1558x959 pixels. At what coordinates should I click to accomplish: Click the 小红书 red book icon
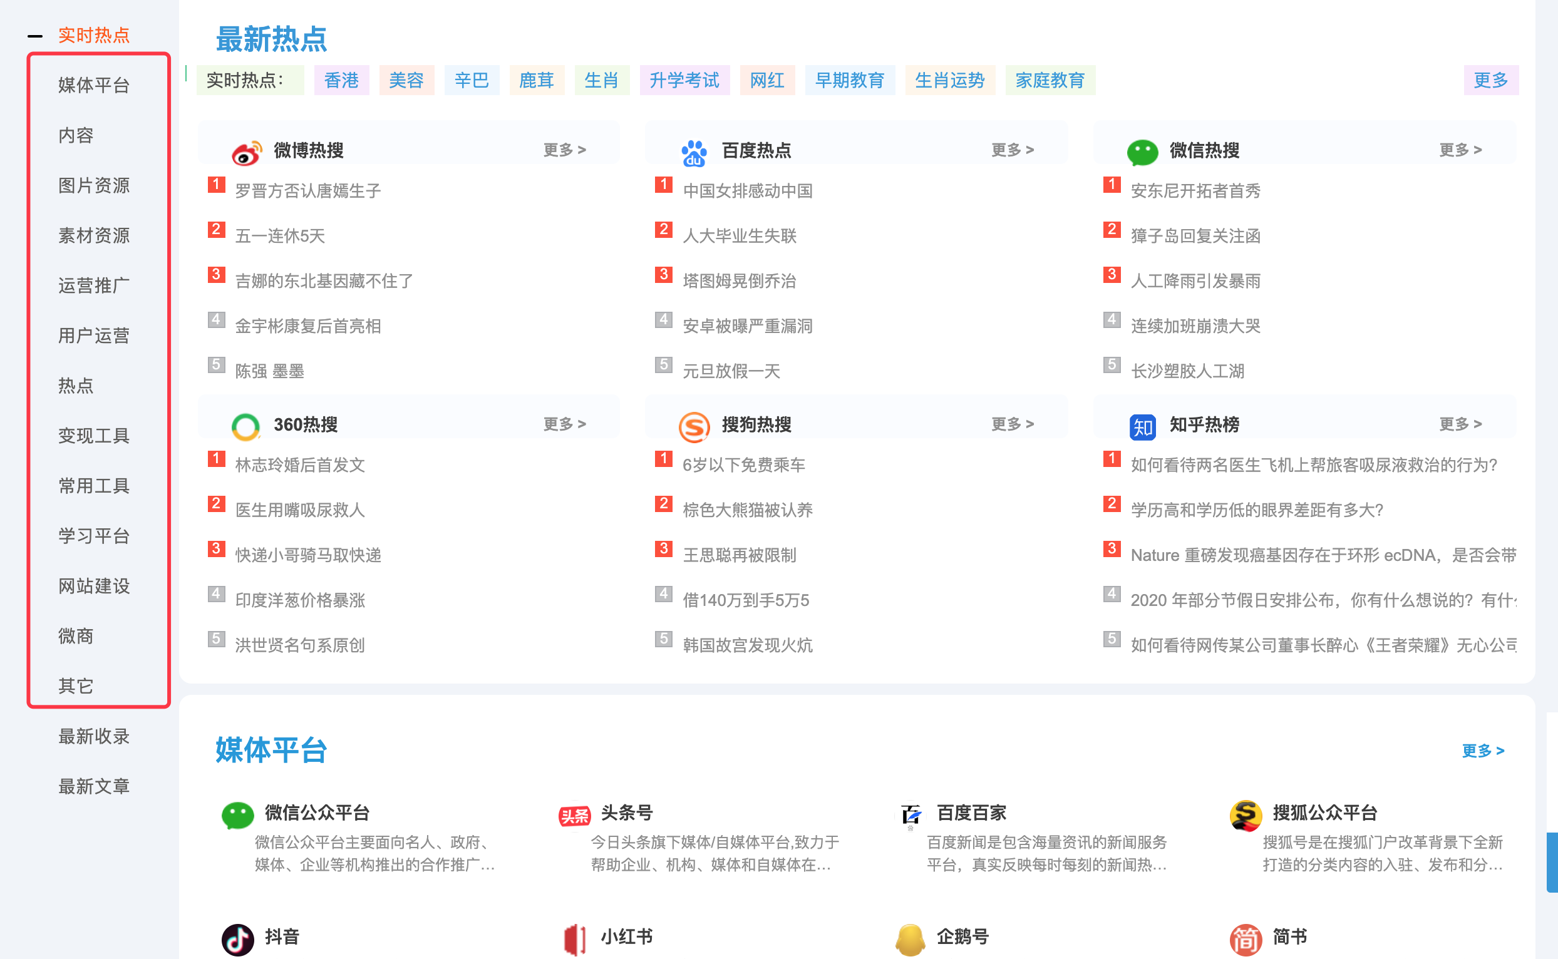pos(575,940)
